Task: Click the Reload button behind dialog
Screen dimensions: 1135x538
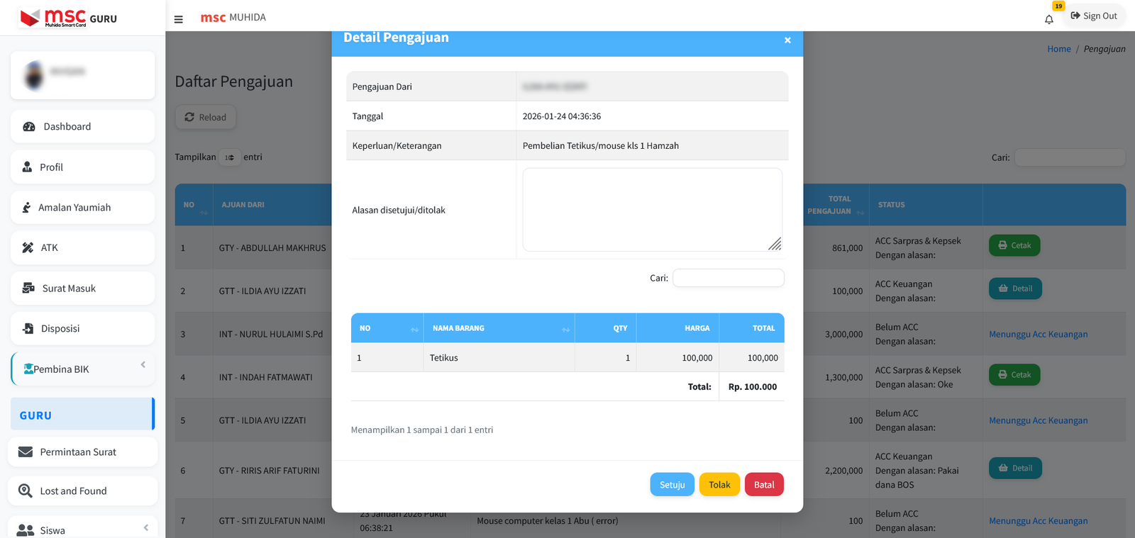Action: coord(206,117)
